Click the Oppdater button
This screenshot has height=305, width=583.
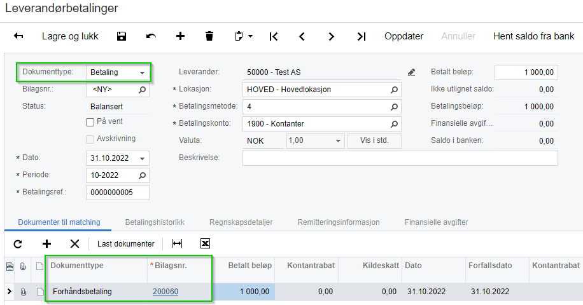[404, 36]
